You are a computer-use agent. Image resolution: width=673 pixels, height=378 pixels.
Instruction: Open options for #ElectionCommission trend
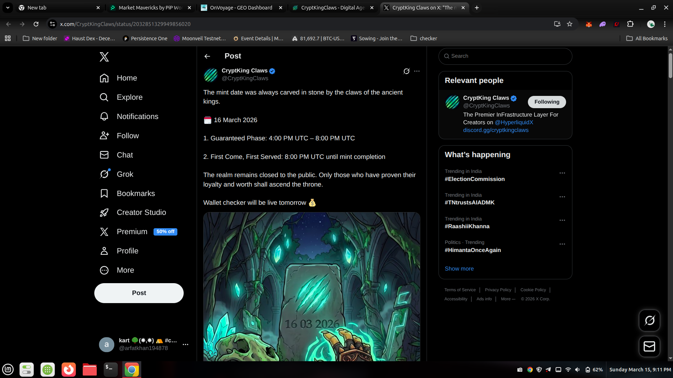pyautogui.click(x=562, y=173)
